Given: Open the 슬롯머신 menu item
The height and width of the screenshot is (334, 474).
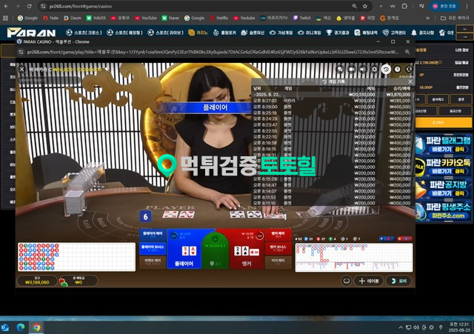Looking at the screenshot, I should 253,33.
